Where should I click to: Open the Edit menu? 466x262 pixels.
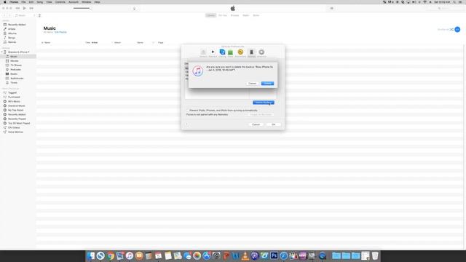(31, 2)
